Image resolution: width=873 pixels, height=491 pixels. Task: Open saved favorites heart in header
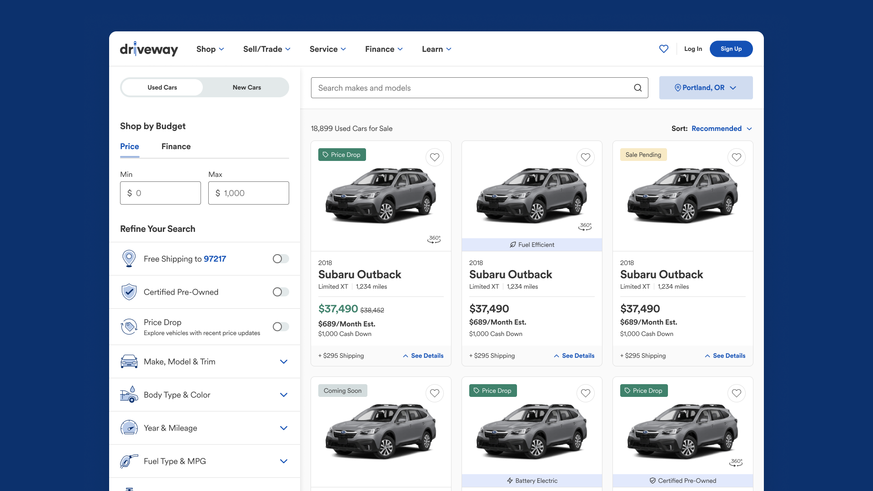coord(663,49)
